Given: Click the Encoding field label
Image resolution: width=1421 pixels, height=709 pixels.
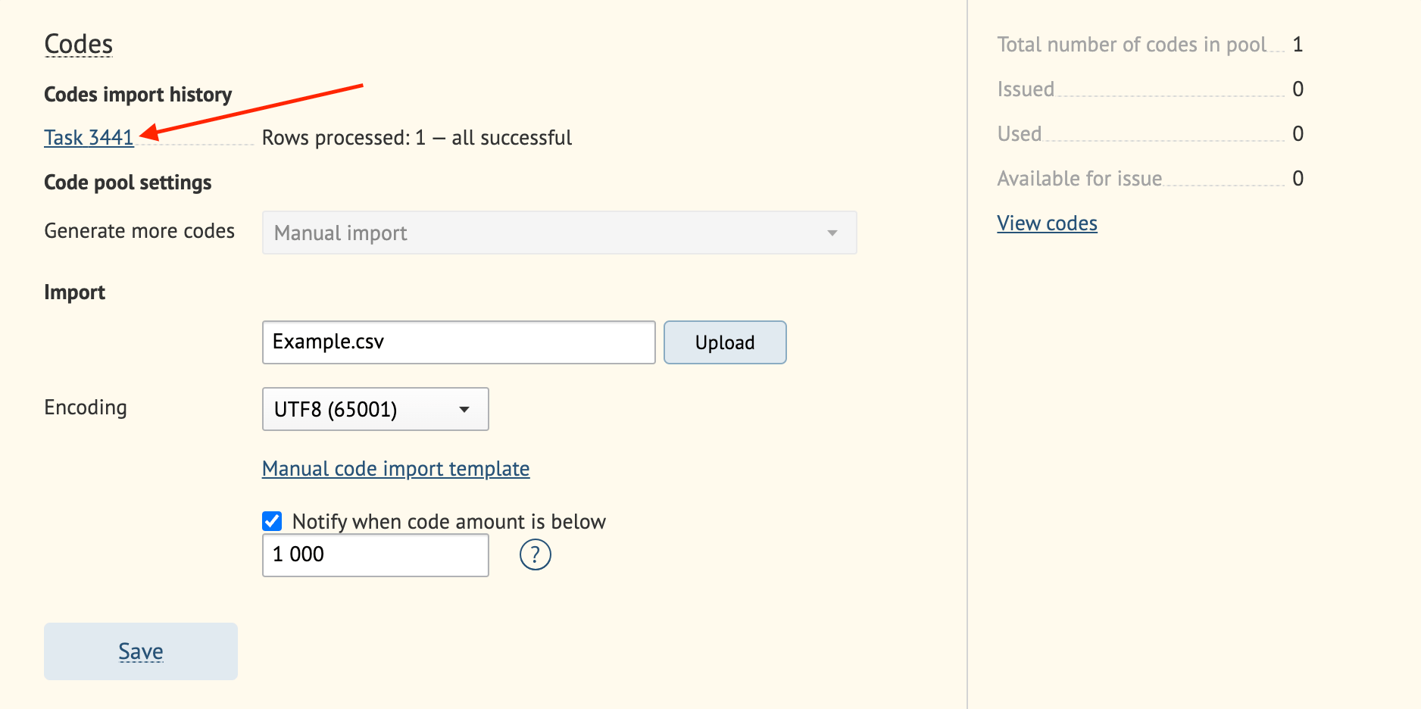Looking at the screenshot, I should click(86, 408).
